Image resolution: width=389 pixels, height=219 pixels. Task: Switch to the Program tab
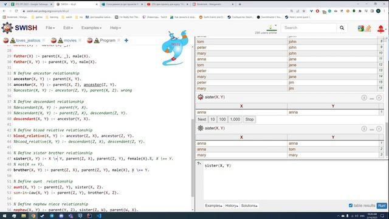[108, 40]
